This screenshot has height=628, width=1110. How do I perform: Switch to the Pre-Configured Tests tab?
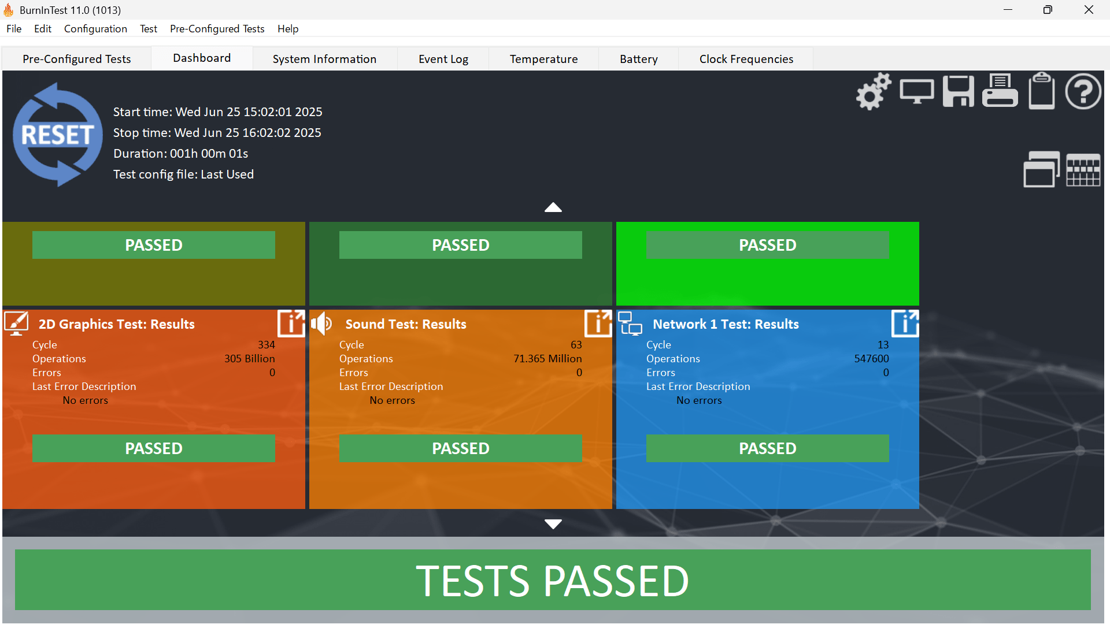point(77,59)
